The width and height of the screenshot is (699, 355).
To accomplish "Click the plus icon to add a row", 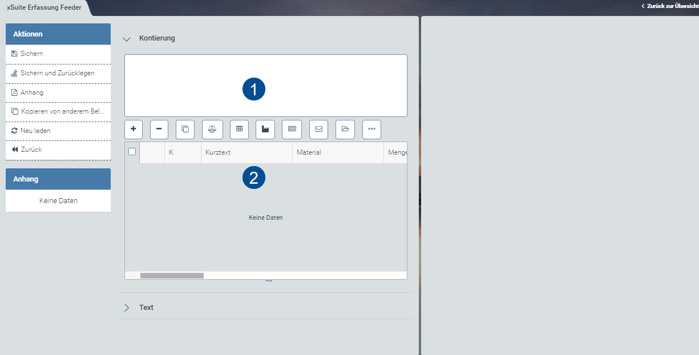I will click(134, 129).
